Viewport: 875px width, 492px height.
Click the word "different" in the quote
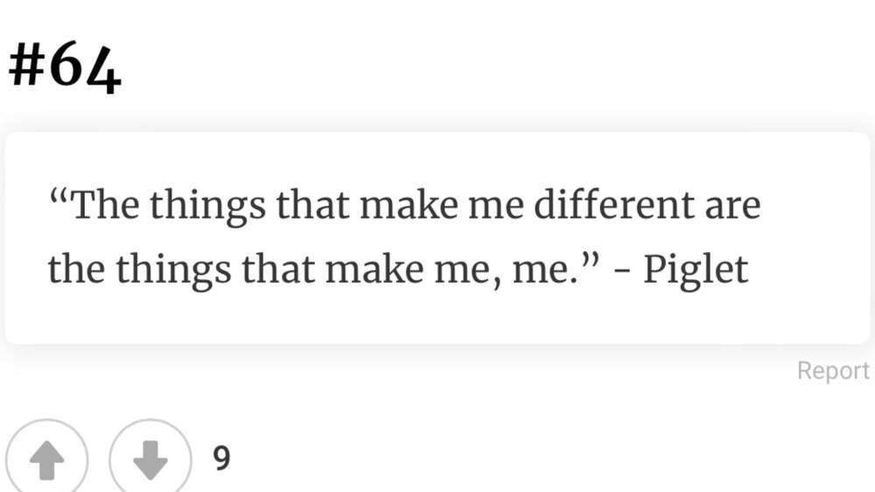(x=608, y=207)
